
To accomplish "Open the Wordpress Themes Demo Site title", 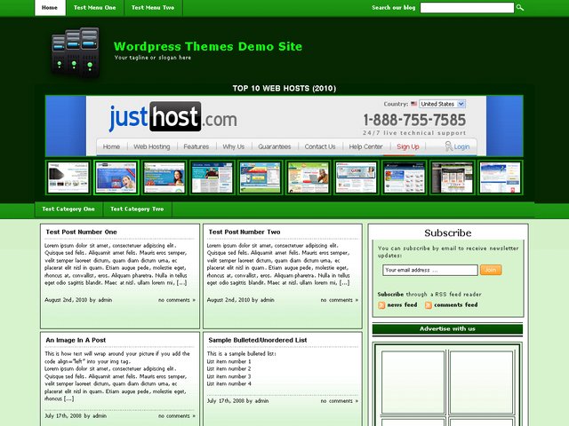I will point(208,46).
